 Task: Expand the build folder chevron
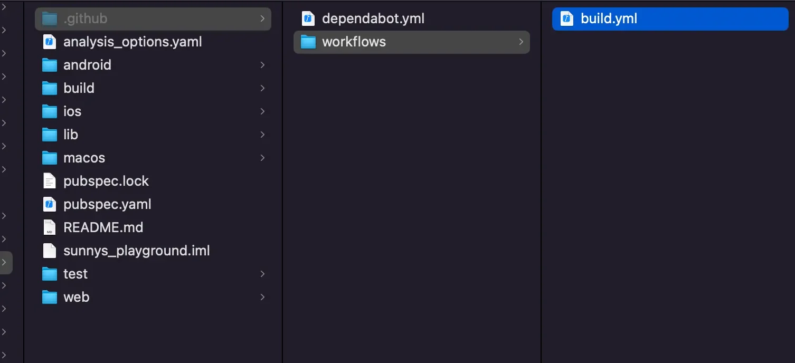point(262,88)
